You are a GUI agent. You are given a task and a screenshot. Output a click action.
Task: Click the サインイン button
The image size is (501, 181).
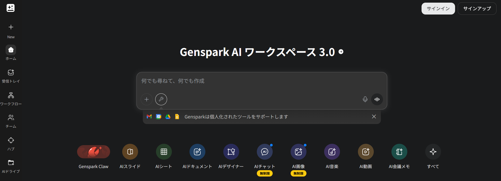click(x=438, y=9)
